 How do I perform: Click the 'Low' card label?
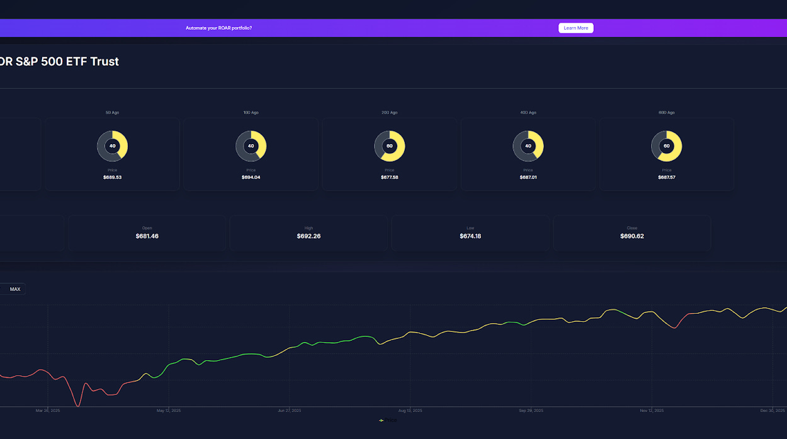(x=470, y=228)
